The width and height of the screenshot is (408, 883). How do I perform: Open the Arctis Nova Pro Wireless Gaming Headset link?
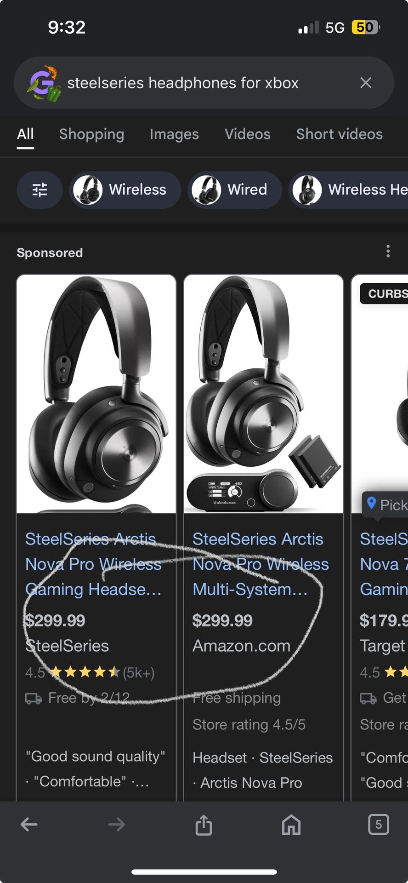93,564
